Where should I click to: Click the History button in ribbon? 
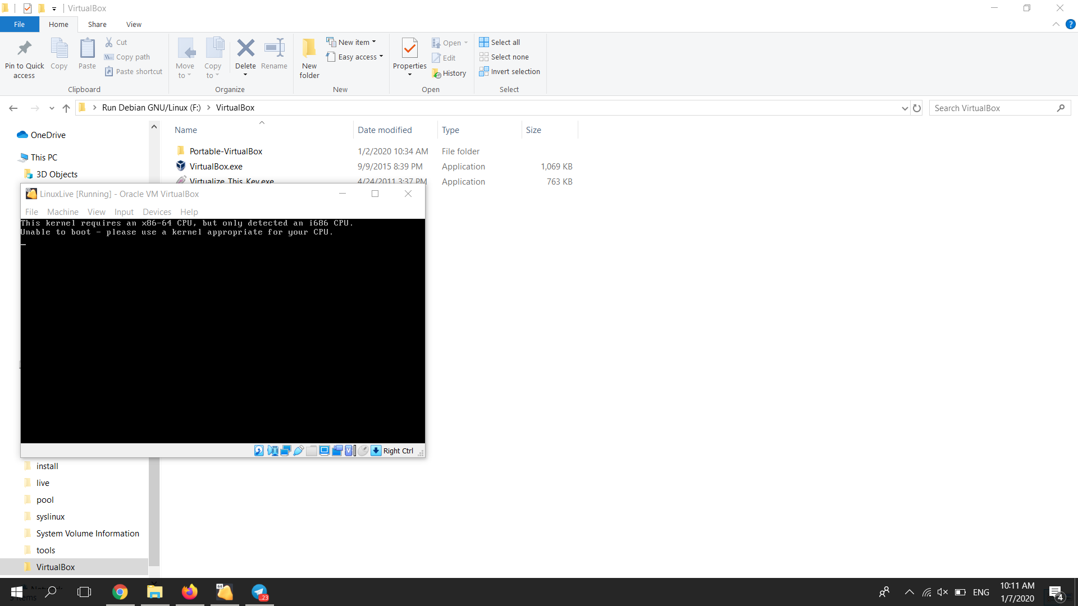pyautogui.click(x=449, y=73)
